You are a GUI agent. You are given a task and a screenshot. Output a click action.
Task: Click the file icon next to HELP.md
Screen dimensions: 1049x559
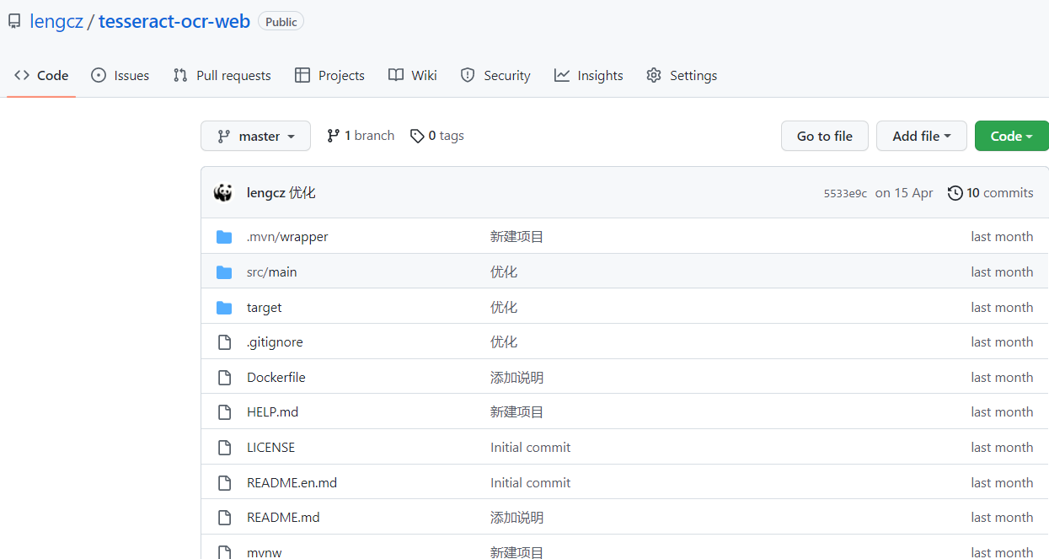click(224, 412)
